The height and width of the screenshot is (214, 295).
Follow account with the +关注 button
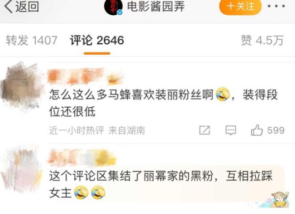click(240, 6)
